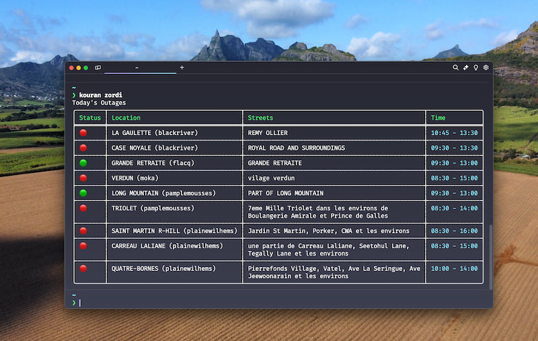Click red status dot for LA GAULETTE

83,132
